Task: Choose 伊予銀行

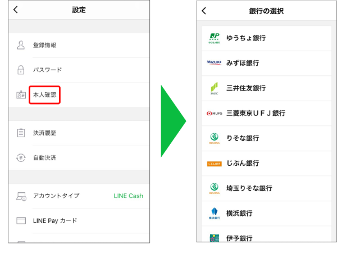Action: (266, 234)
